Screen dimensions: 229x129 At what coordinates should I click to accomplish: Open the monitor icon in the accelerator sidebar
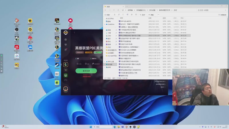tap(66, 45)
